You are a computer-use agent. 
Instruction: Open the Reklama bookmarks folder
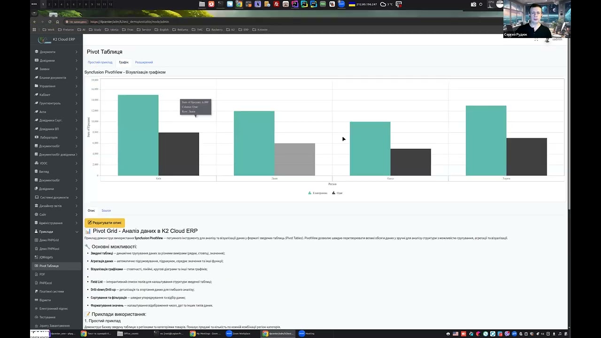[180, 30]
